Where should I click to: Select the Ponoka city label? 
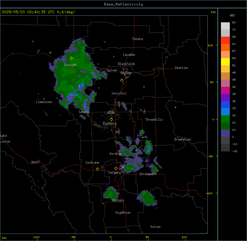(138, 39)
